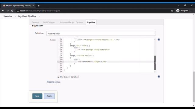195x109 pixels.
Task: Open the Chrome three-dot menu
Action: (x=192, y=11)
